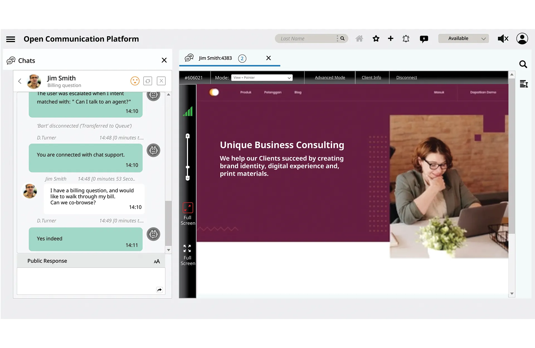Image resolution: width=535 pixels, height=348 pixels.
Task: Click the transfer chat icon
Action: [x=148, y=81]
